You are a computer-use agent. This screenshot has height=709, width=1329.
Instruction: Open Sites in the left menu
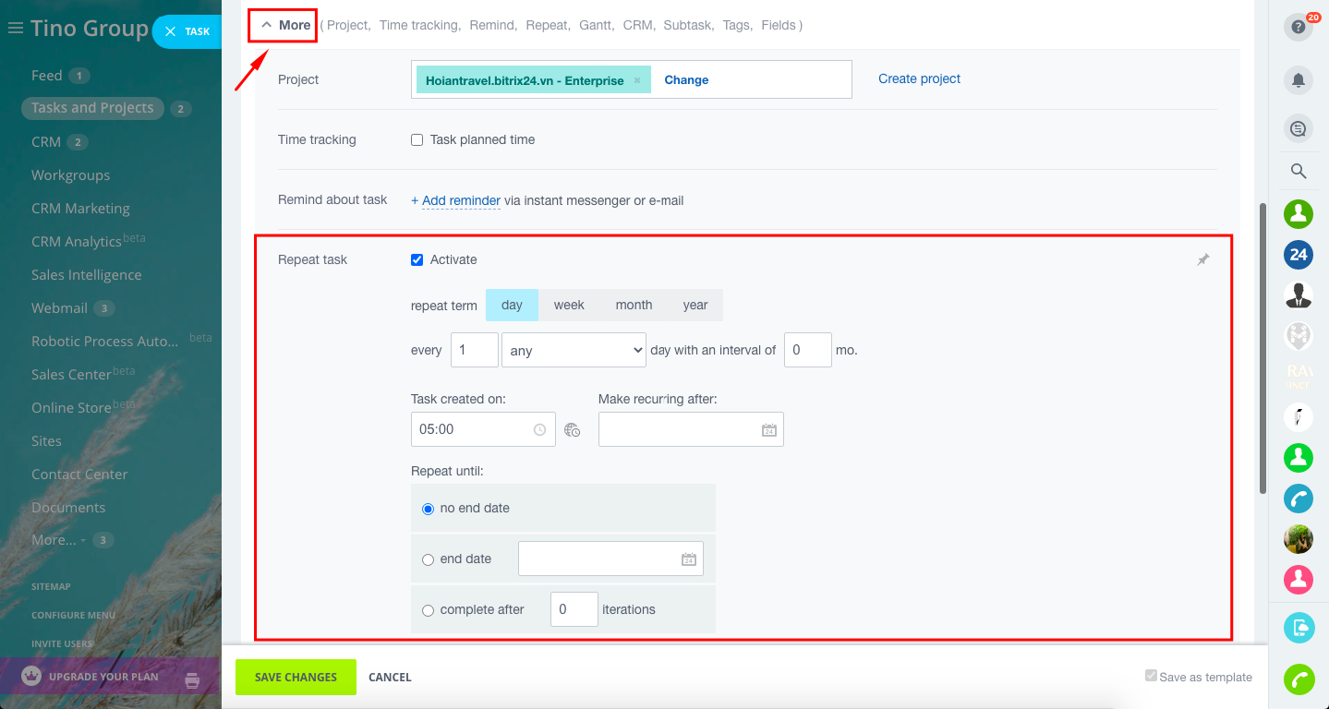pos(46,441)
